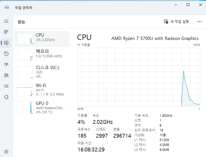This screenshot has width=206, height=157.
Task: Maximize the Task Manager window
Action: coord(188,5)
